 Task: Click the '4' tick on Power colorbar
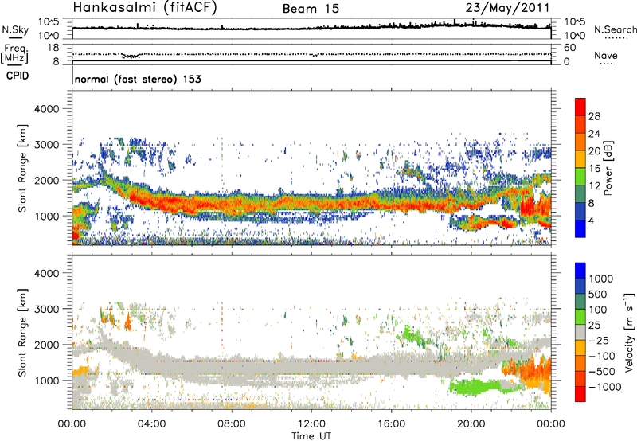coord(592,220)
